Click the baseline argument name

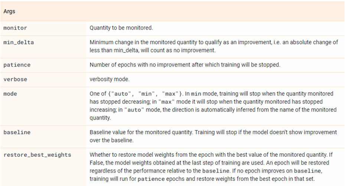pos(17,132)
